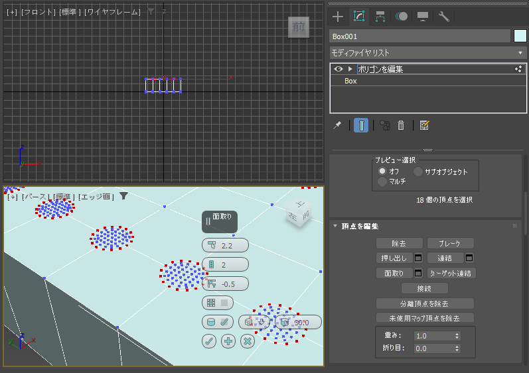Apply and continue with the caddy plus button
529x373 pixels.
[228, 341]
